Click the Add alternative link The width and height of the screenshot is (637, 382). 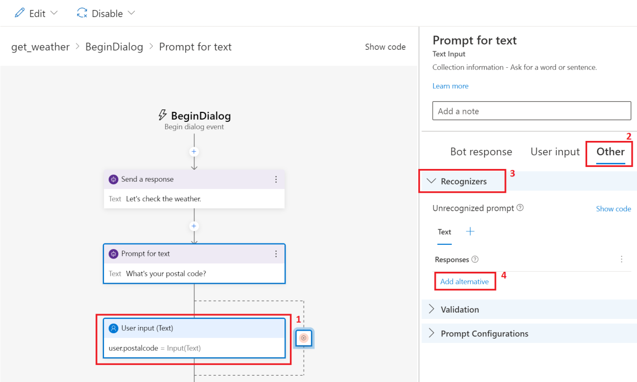[464, 281]
